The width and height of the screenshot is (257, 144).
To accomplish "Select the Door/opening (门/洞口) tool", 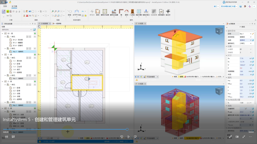I will (132, 13).
